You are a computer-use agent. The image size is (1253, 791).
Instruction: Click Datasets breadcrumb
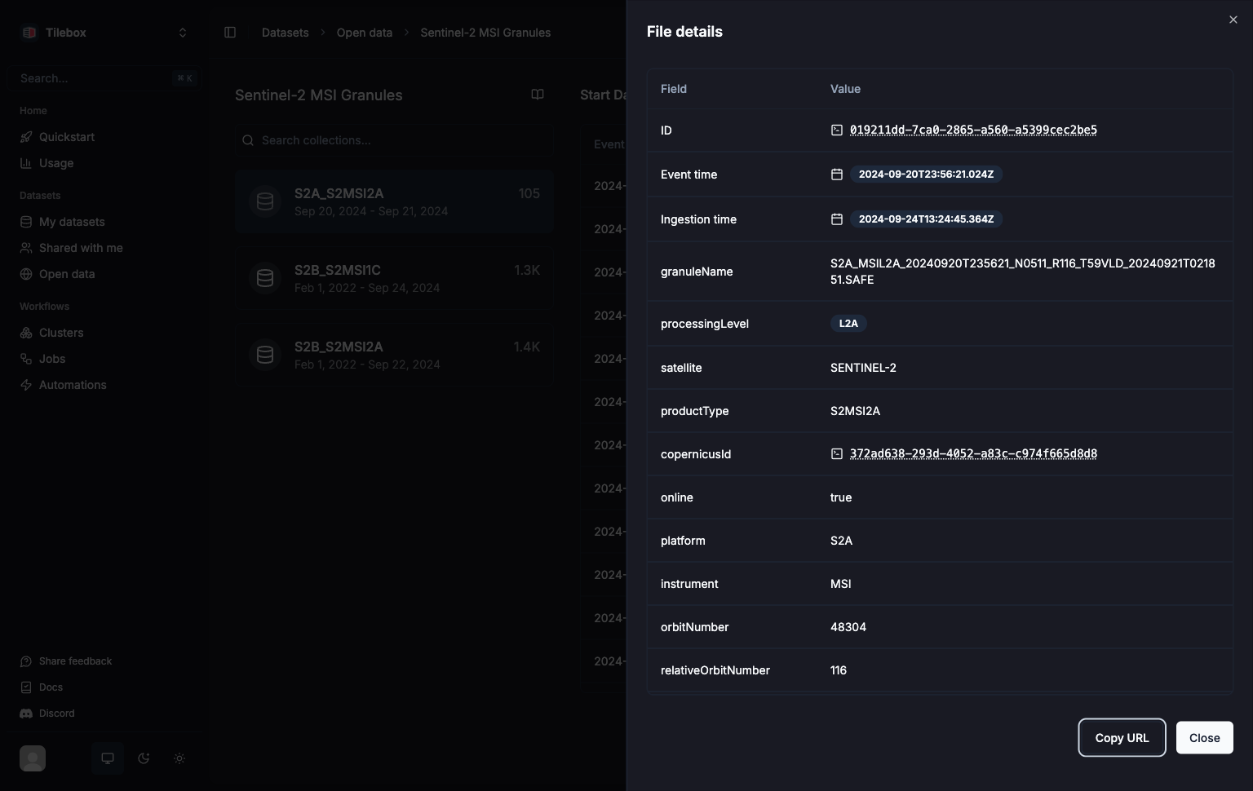tap(286, 33)
